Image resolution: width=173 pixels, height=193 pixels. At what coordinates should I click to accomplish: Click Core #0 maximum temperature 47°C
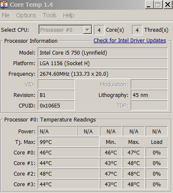pos(134,152)
